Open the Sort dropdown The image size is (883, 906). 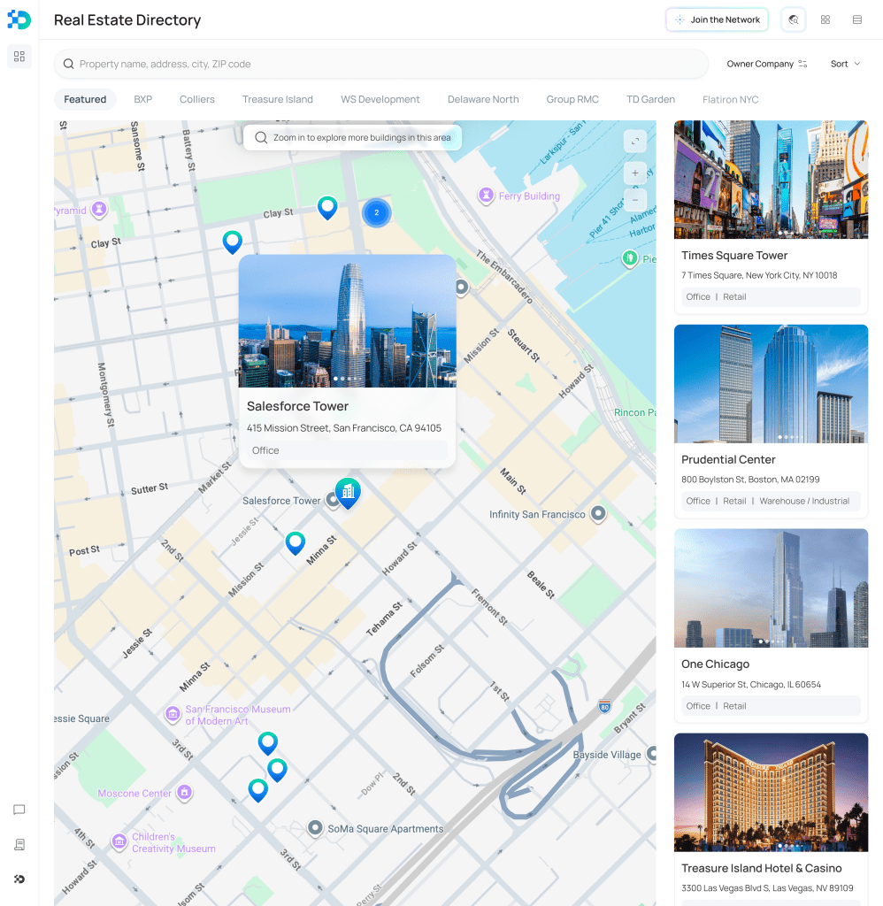coord(845,64)
